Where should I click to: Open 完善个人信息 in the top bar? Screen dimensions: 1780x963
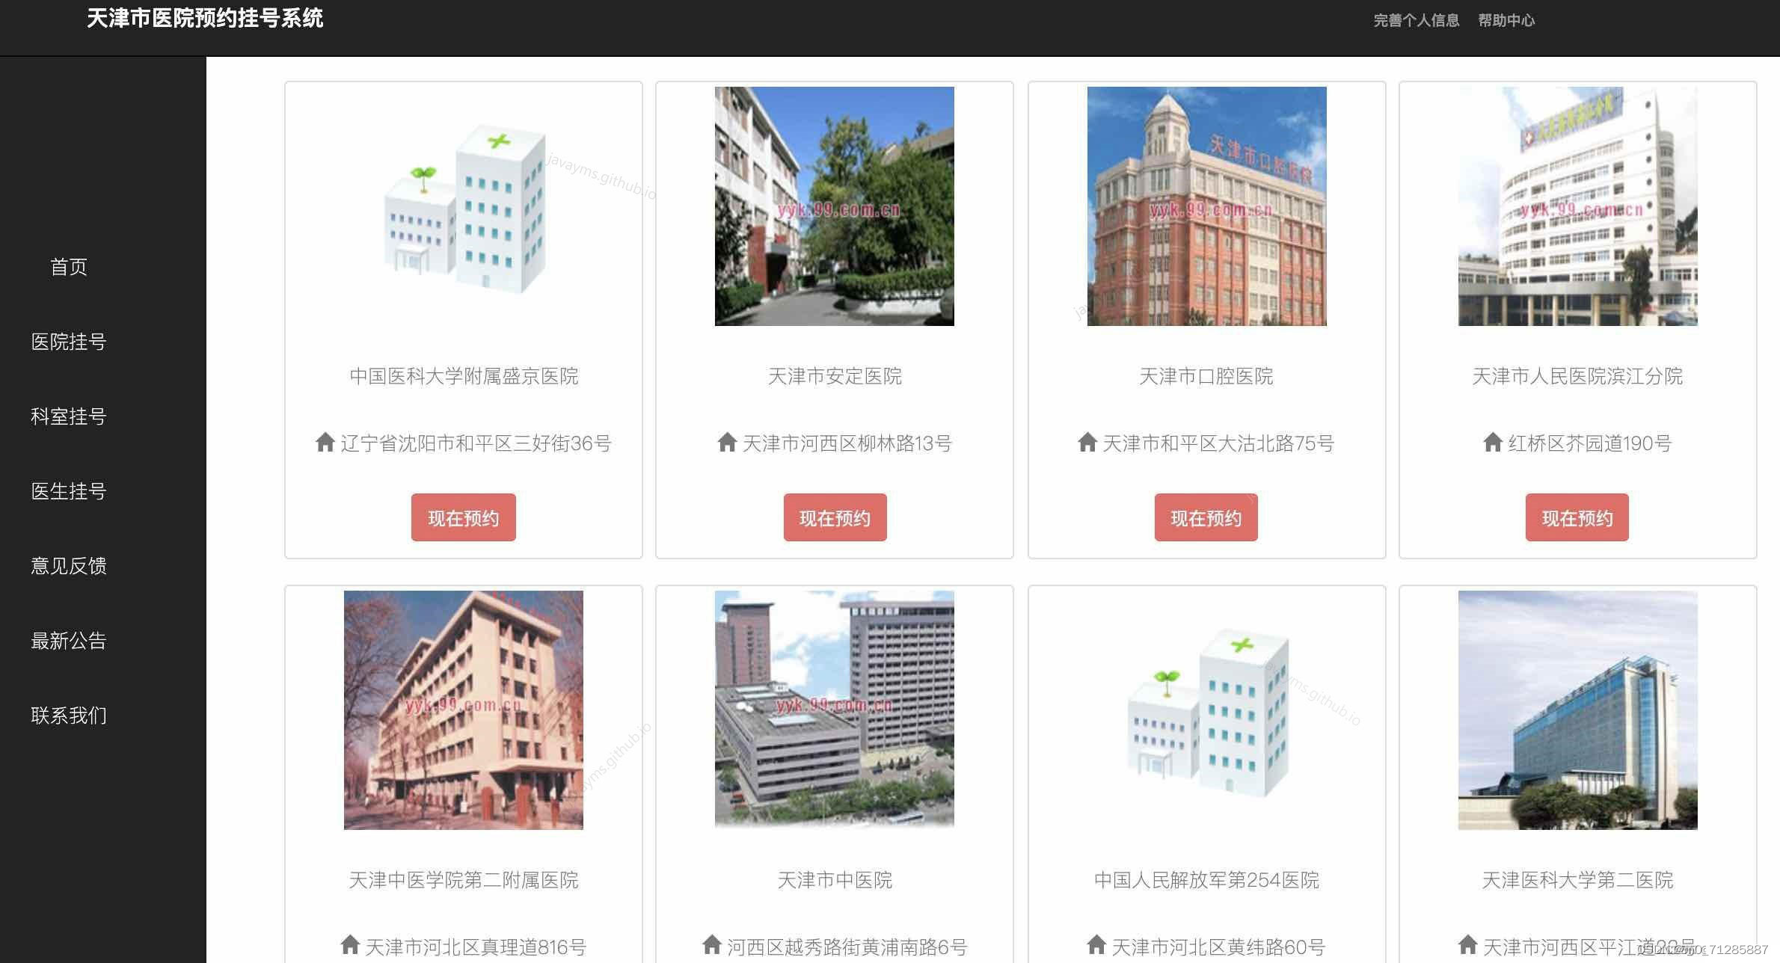(x=1416, y=20)
